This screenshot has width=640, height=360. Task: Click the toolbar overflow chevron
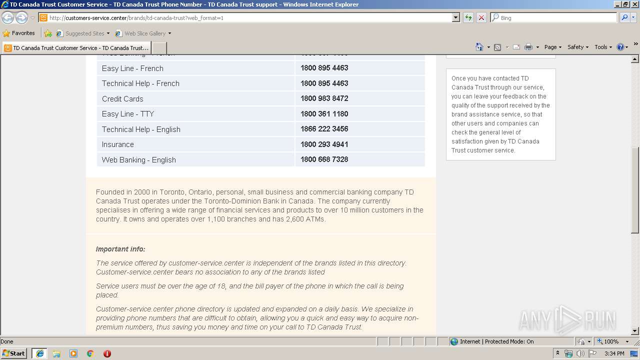click(635, 44)
